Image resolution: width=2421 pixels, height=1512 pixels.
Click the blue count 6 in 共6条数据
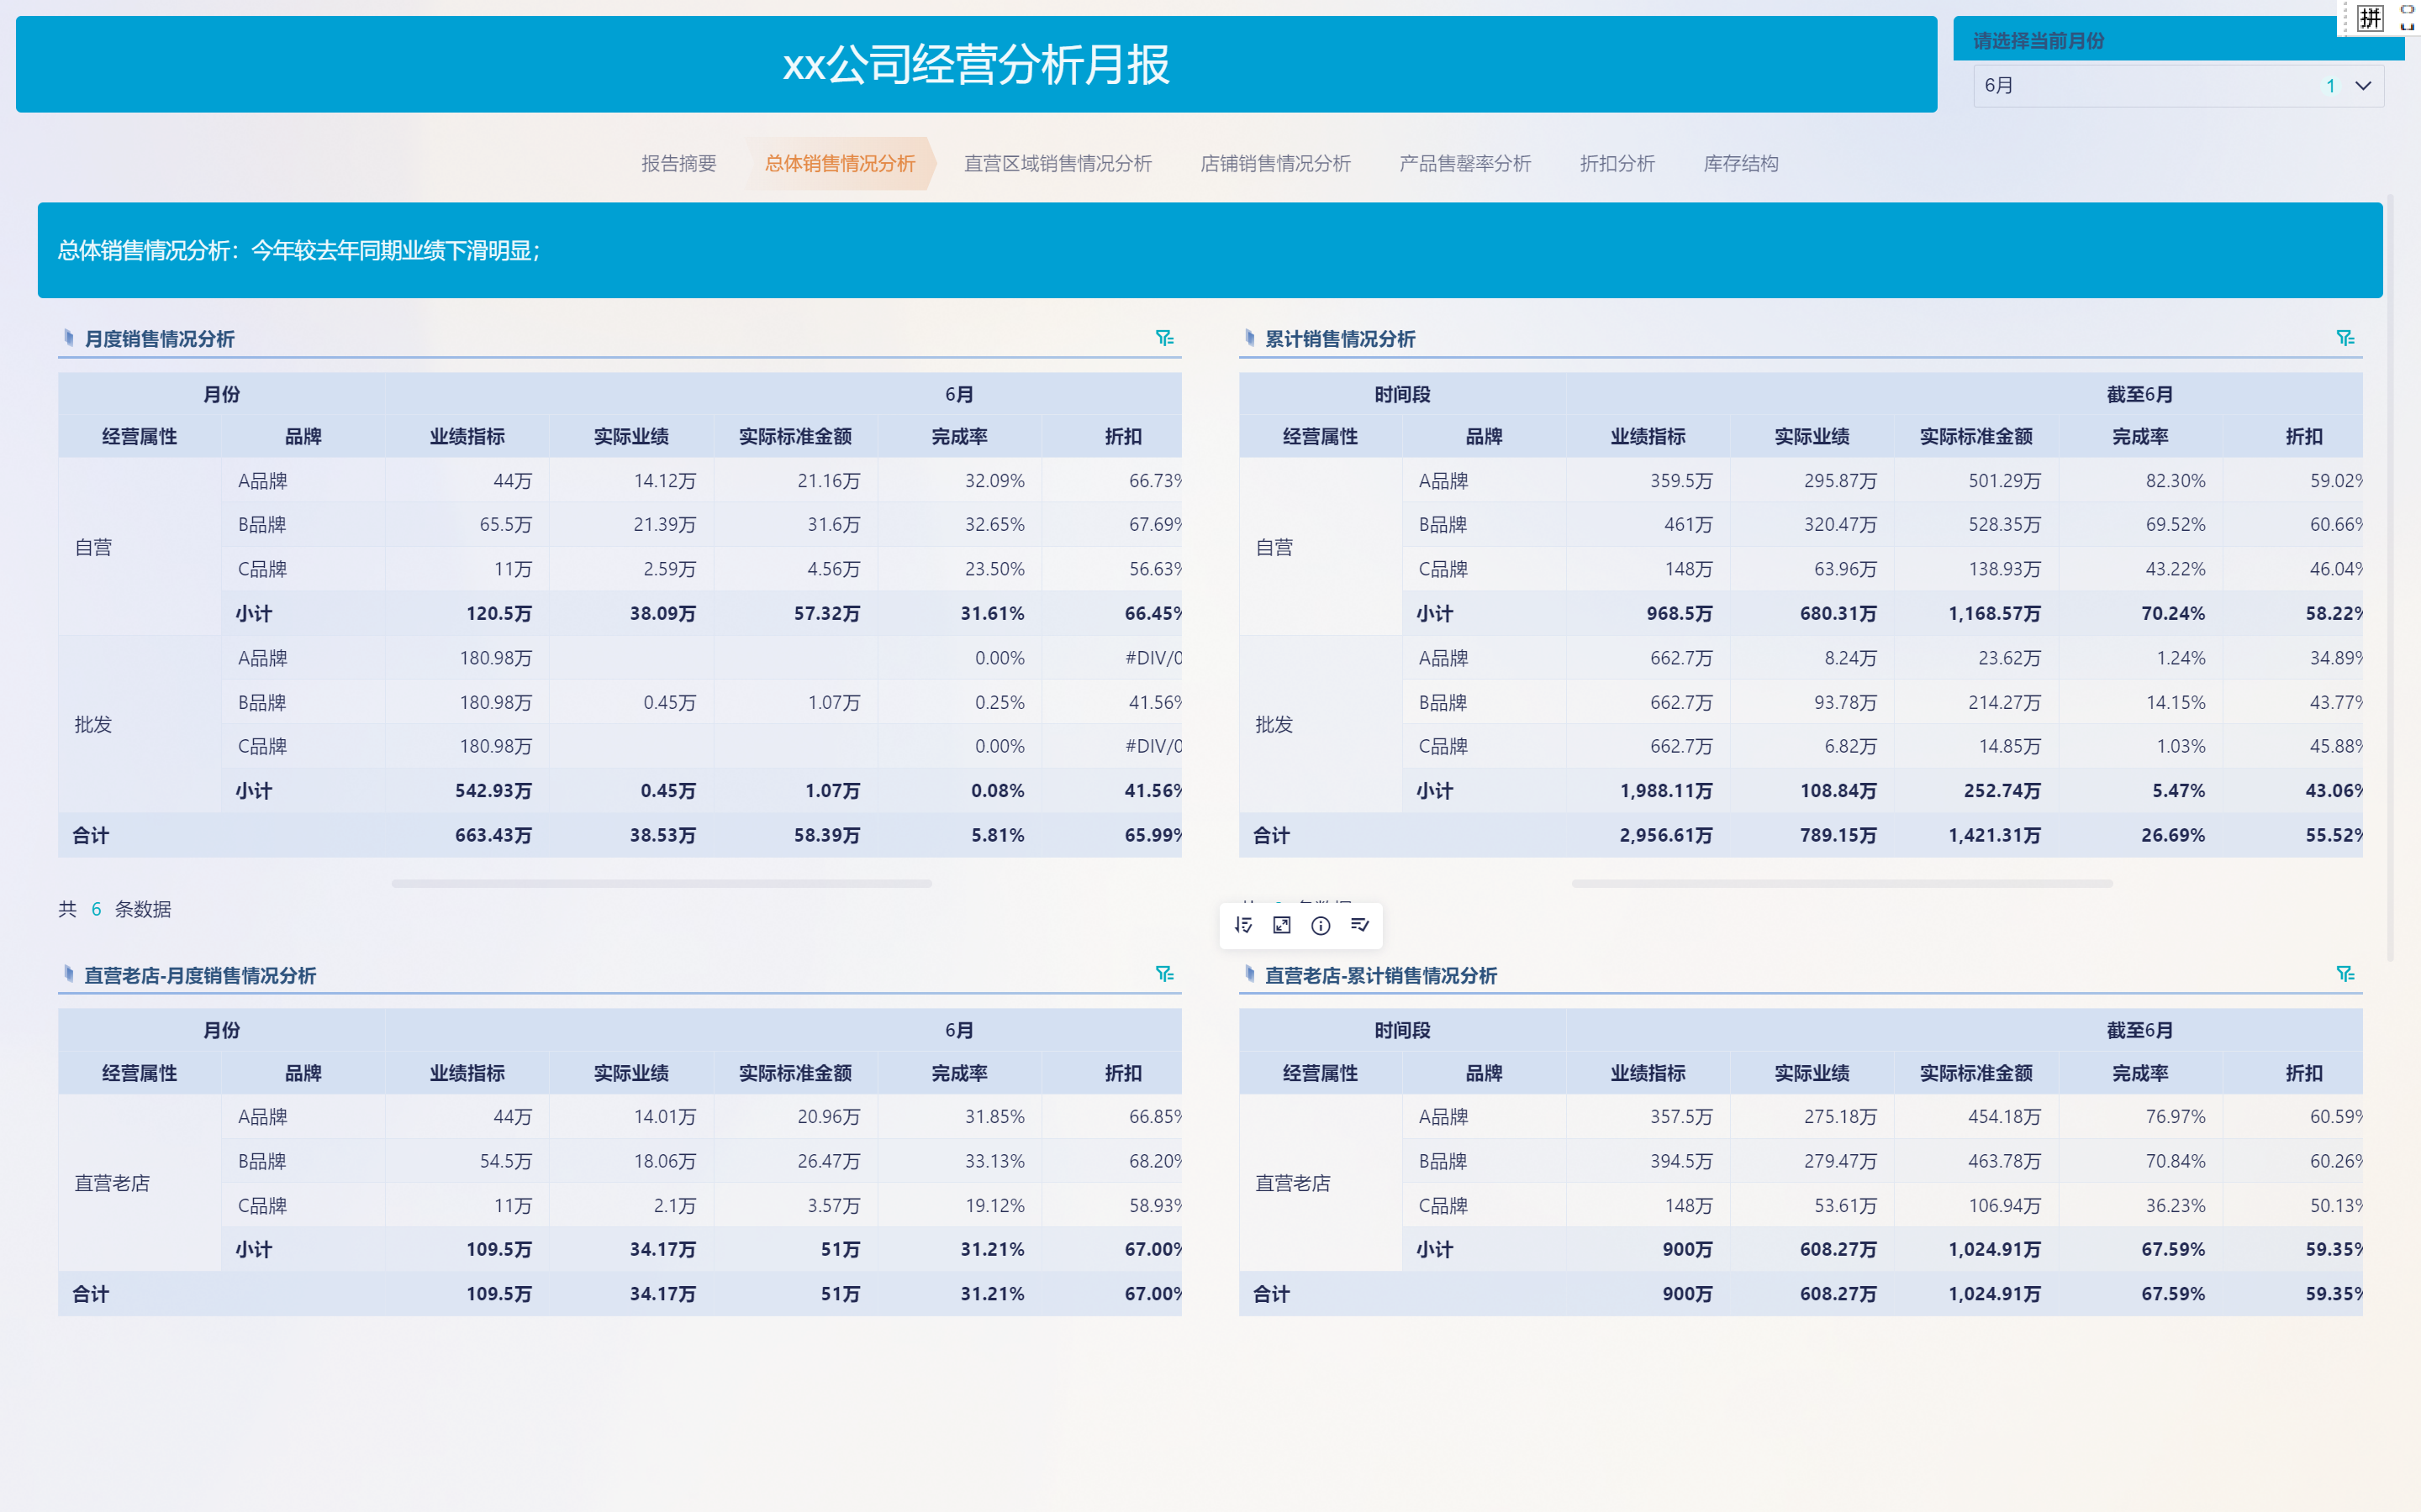95,909
